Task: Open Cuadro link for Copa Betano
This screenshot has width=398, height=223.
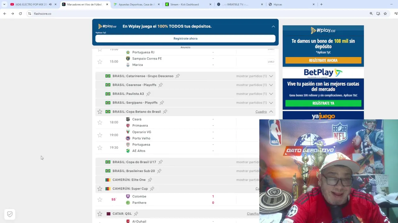Action: click(261, 111)
